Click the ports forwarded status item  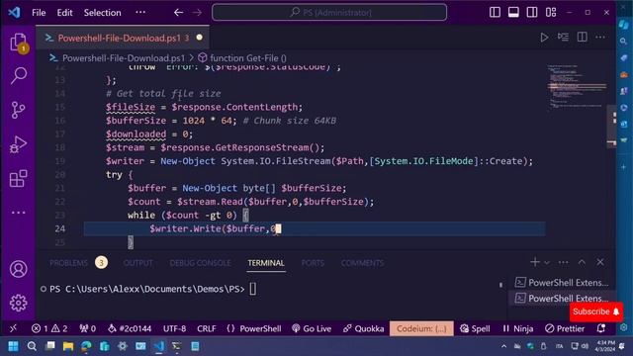pos(88,328)
